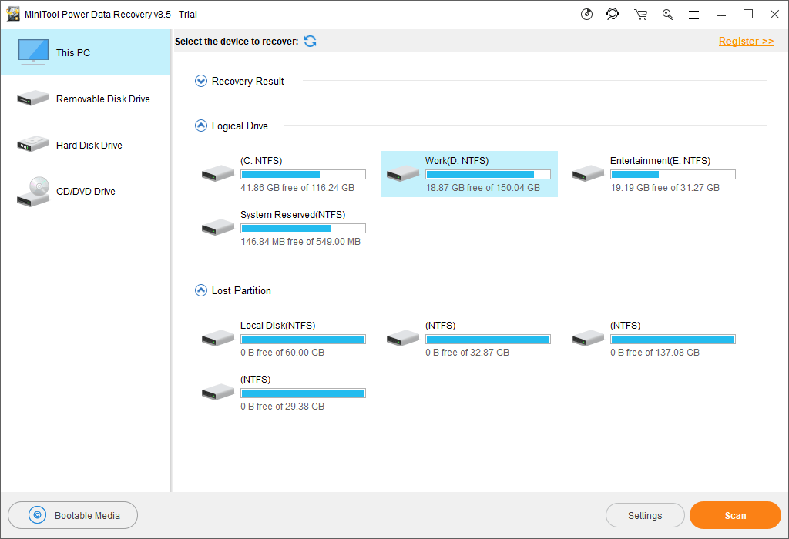Click '0 B free of 60.00 GB' text
This screenshot has height=539, width=789.
282,353
